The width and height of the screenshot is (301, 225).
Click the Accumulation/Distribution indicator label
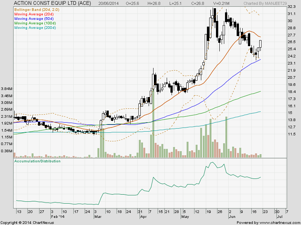pos(37,161)
